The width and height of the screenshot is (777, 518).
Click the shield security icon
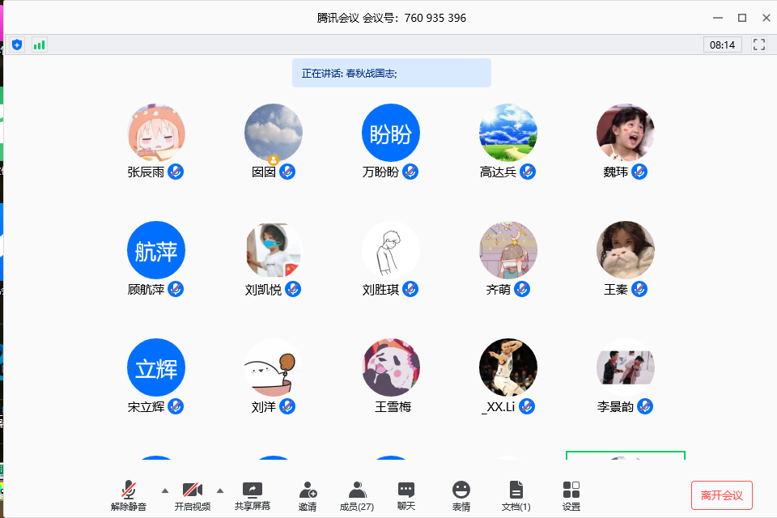click(x=17, y=45)
